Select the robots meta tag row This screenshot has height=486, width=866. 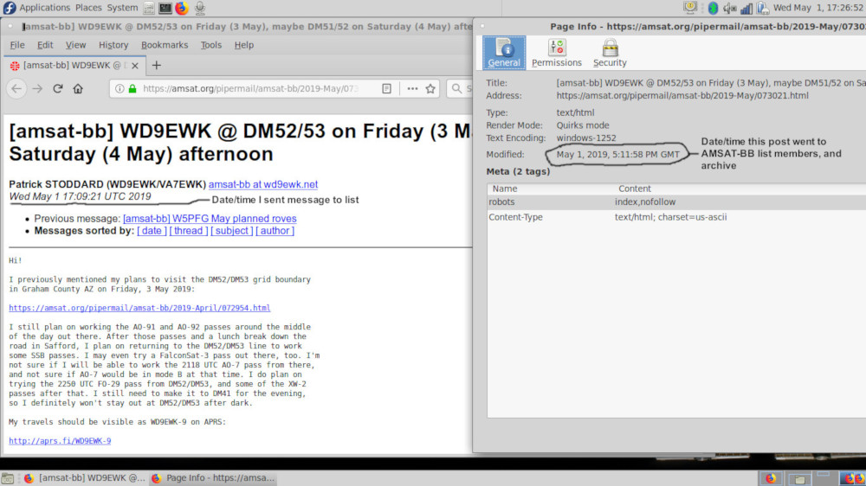(x=676, y=202)
